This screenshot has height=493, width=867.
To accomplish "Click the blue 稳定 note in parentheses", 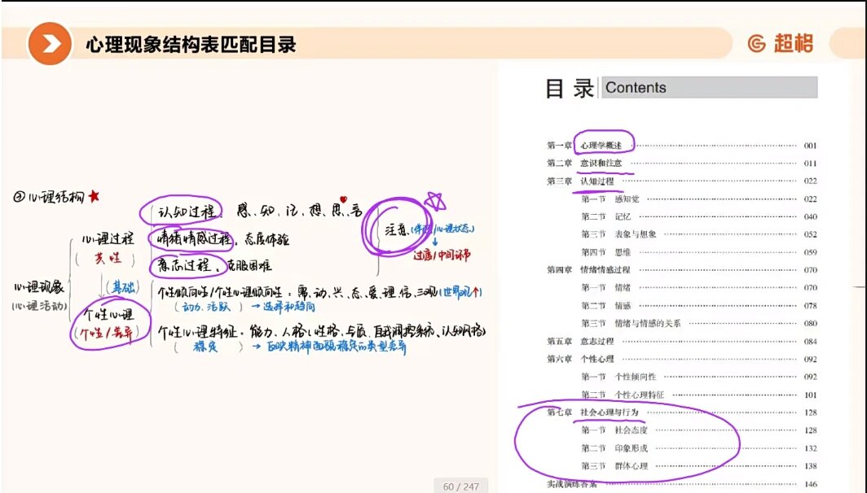I will click(x=205, y=347).
